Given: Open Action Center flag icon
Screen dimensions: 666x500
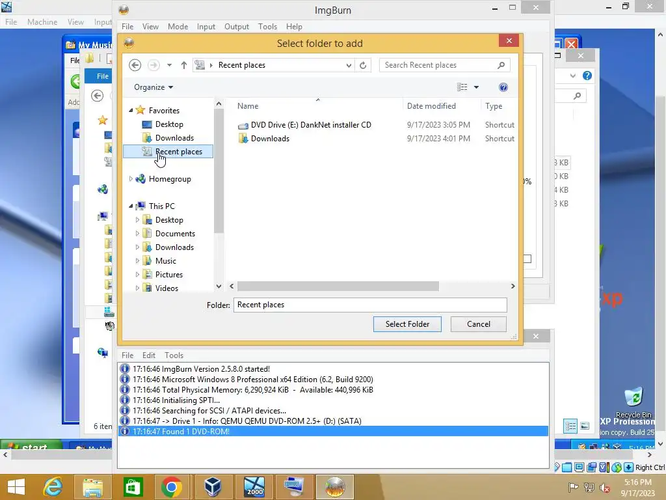Looking at the screenshot, I should (573, 488).
